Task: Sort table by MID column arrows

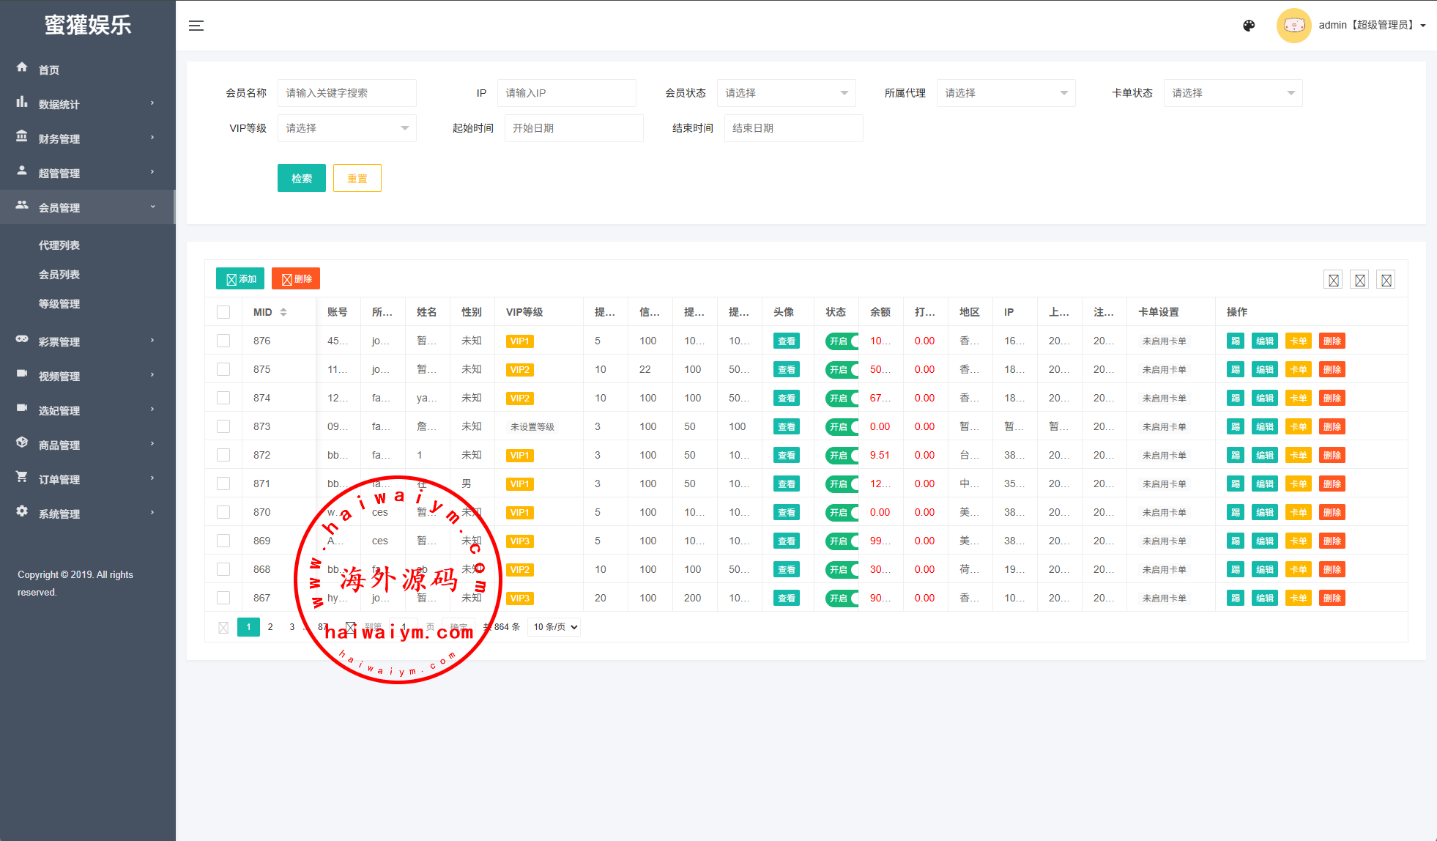Action: [283, 312]
